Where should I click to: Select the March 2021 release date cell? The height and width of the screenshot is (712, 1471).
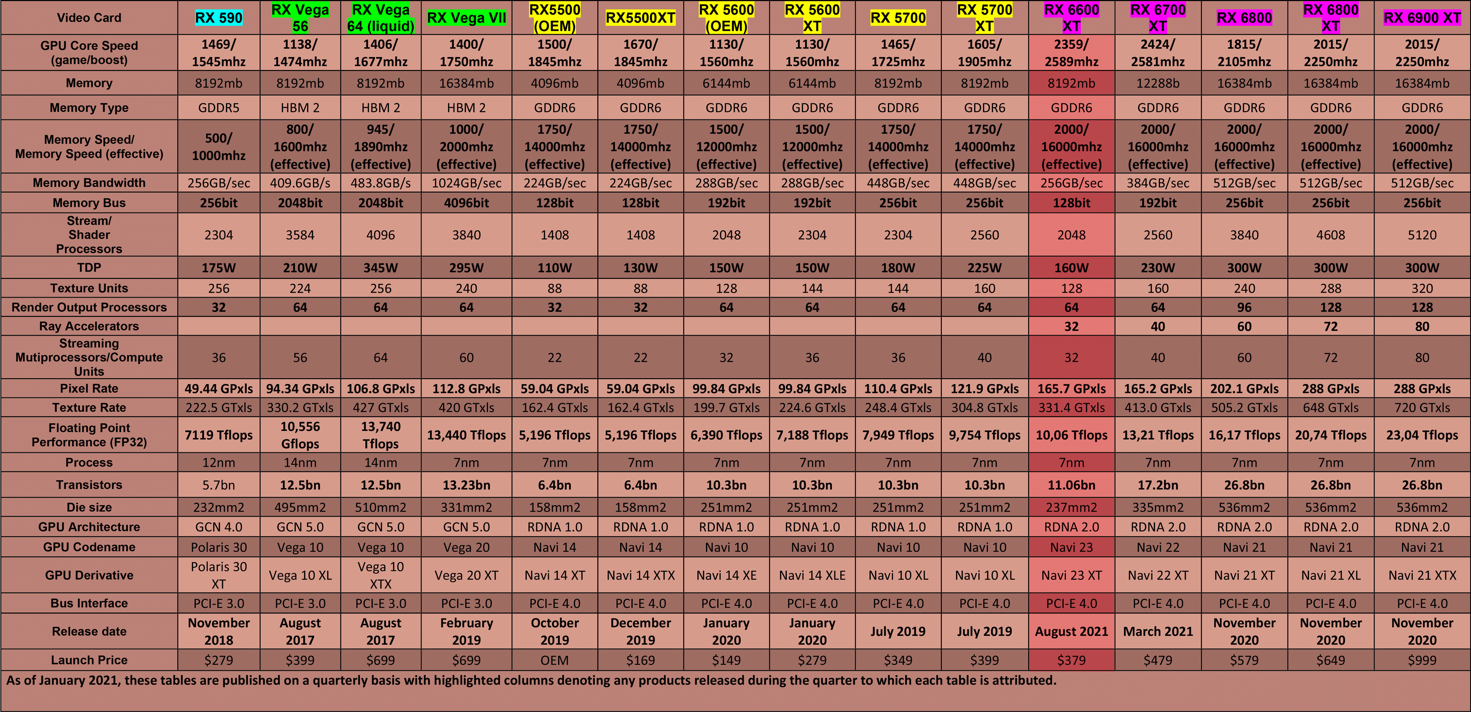(x=1158, y=631)
